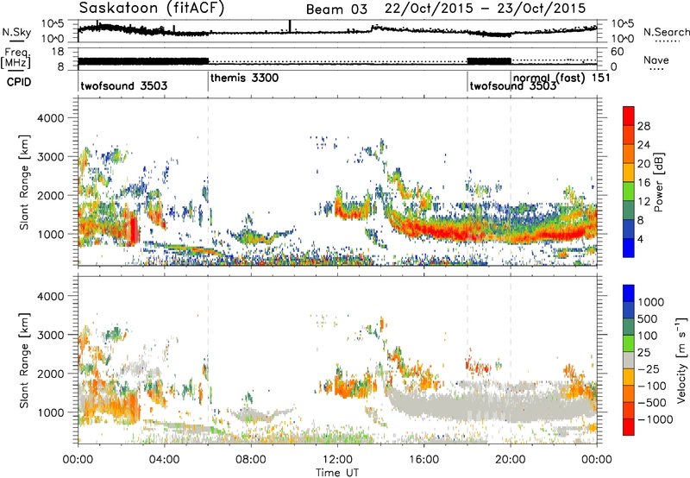Click the Slant Range [km] label of velocity panel
Image resolution: width=690 pixels, height=478 pixels.
click(x=24, y=360)
